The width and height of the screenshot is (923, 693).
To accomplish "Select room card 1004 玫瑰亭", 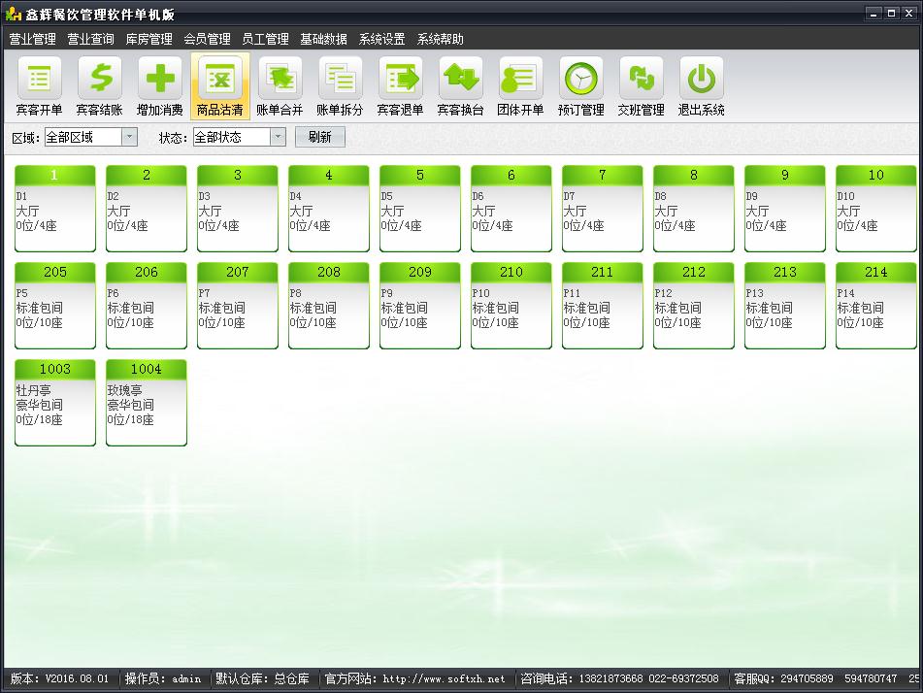I will (x=146, y=403).
